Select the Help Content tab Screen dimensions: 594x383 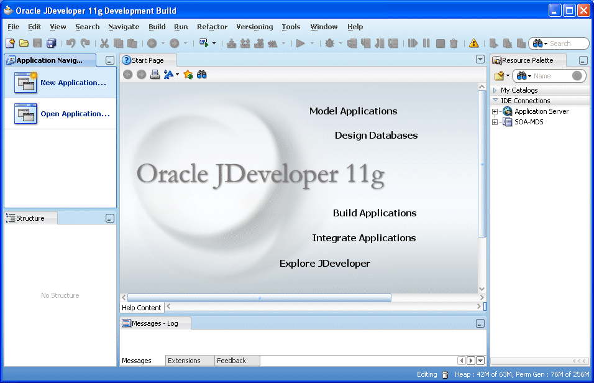(142, 308)
